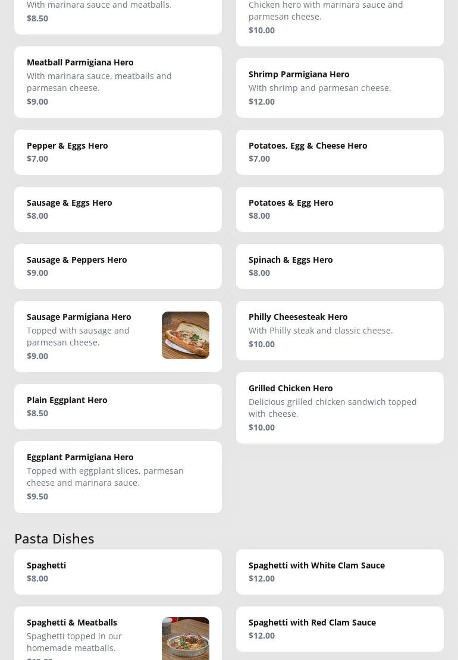Select Spaghetti with White Clam Sauce
Image resolution: width=458 pixels, height=660 pixels.
pos(340,572)
